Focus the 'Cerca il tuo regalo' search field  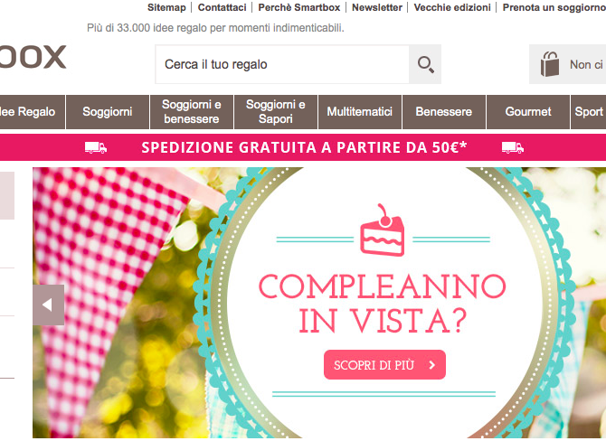(282, 64)
